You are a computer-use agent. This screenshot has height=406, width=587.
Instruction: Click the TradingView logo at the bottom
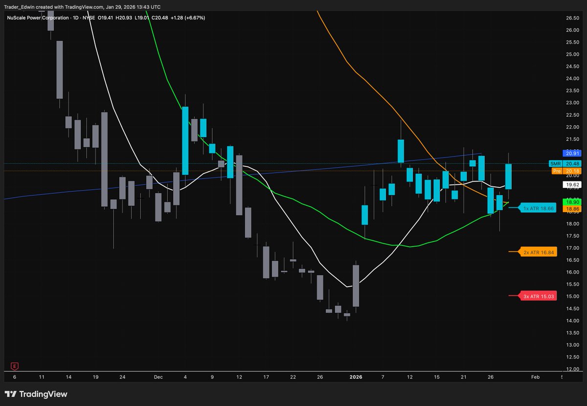pyautogui.click(x=36, y=394)
